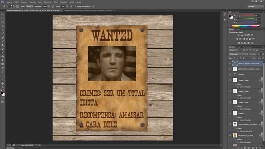Switch to the Estilos tab

238,29
